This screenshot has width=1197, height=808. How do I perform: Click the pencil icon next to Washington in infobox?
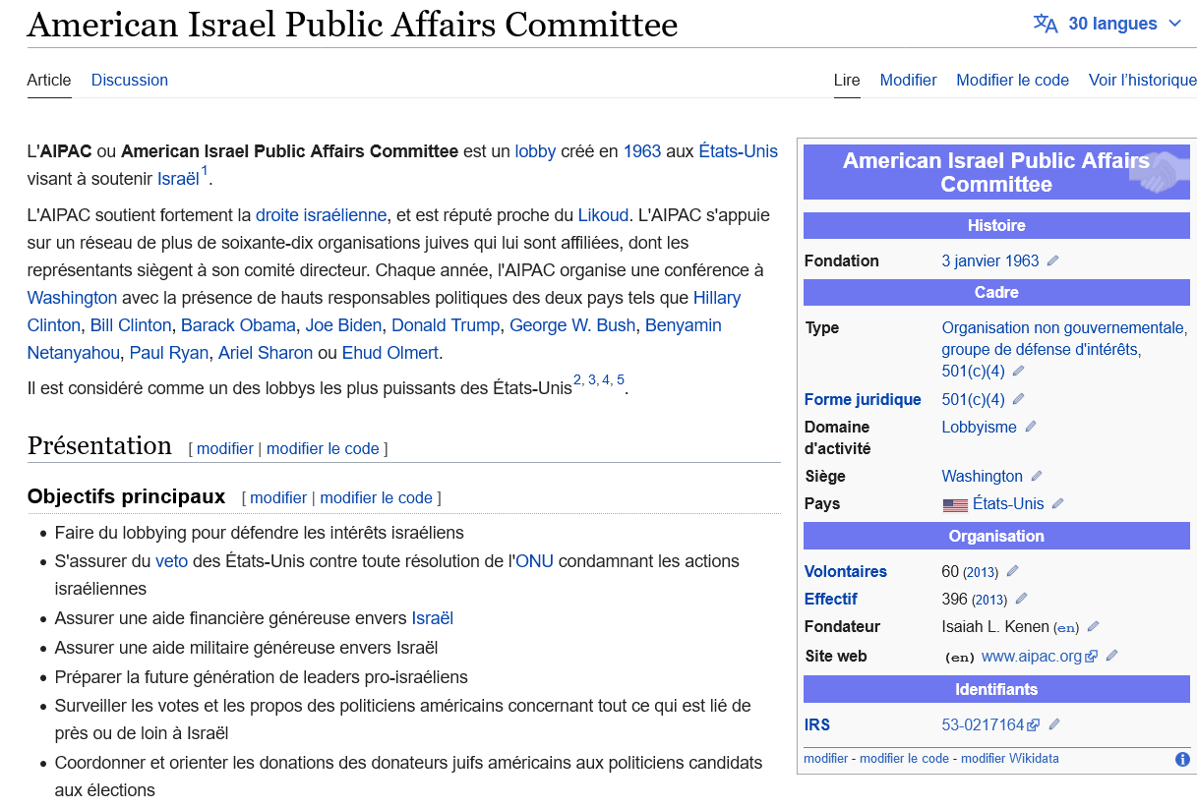click(1037, 476)
